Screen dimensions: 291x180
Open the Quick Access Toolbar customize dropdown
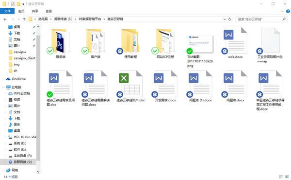click(23, 4)
